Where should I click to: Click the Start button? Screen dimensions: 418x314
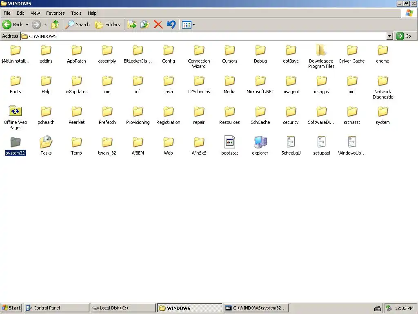[11, 308]
